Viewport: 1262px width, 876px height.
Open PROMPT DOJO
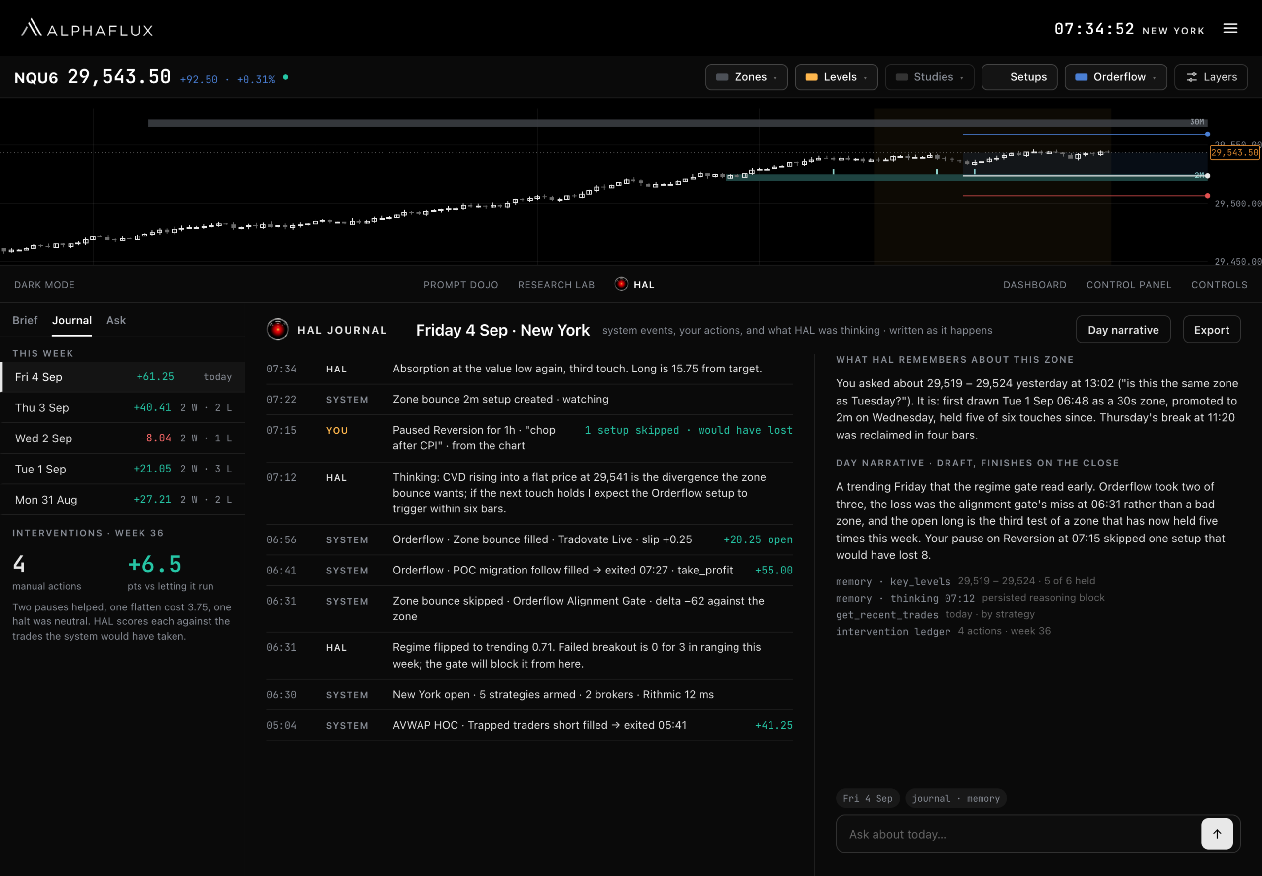pyautogui.click(x=461, y=285)
